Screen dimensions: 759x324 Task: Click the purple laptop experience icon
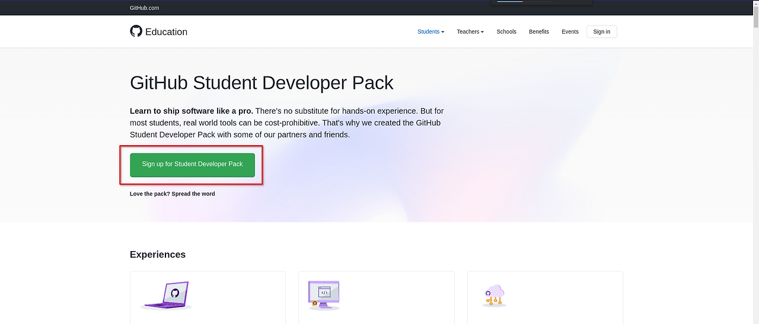click(x=166, y=295)
